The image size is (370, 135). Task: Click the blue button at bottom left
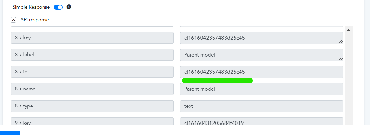[x=10, y=133]
